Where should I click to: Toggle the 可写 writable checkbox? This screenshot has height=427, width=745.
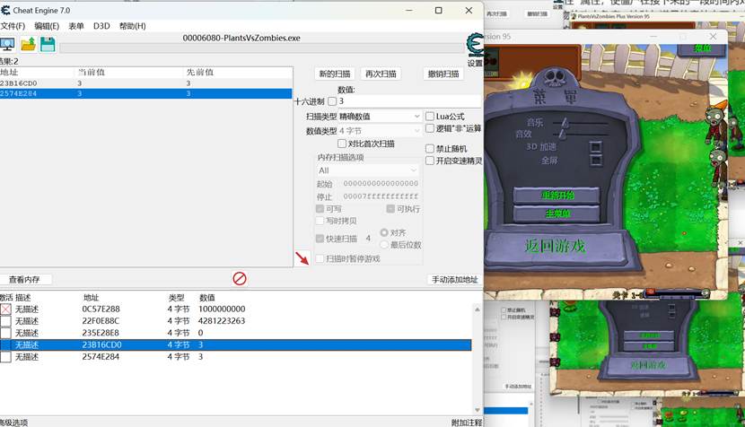coord(320,208)
